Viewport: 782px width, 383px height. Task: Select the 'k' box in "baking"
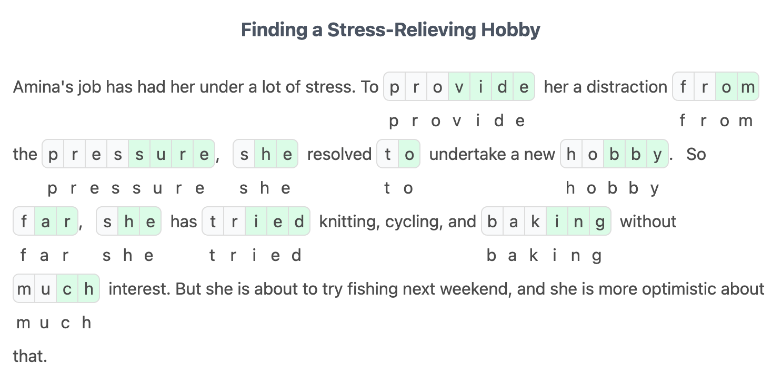pyautogui.click(x=536, y=221)
